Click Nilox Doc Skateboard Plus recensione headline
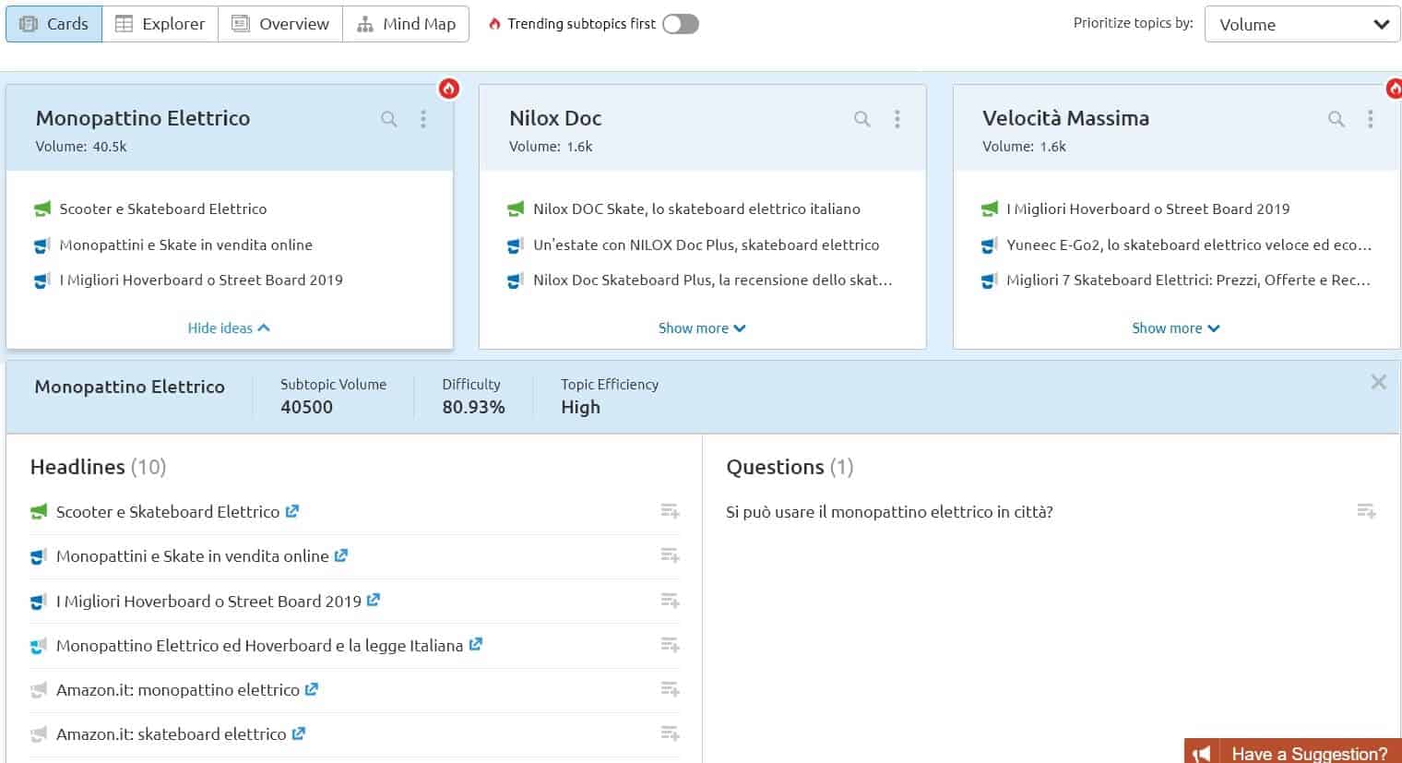 [x=712, y=280]
